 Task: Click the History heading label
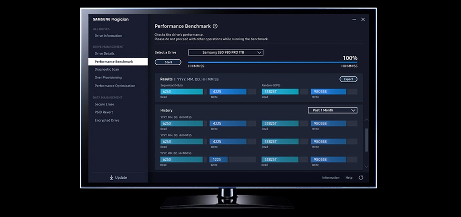point(166,110)
